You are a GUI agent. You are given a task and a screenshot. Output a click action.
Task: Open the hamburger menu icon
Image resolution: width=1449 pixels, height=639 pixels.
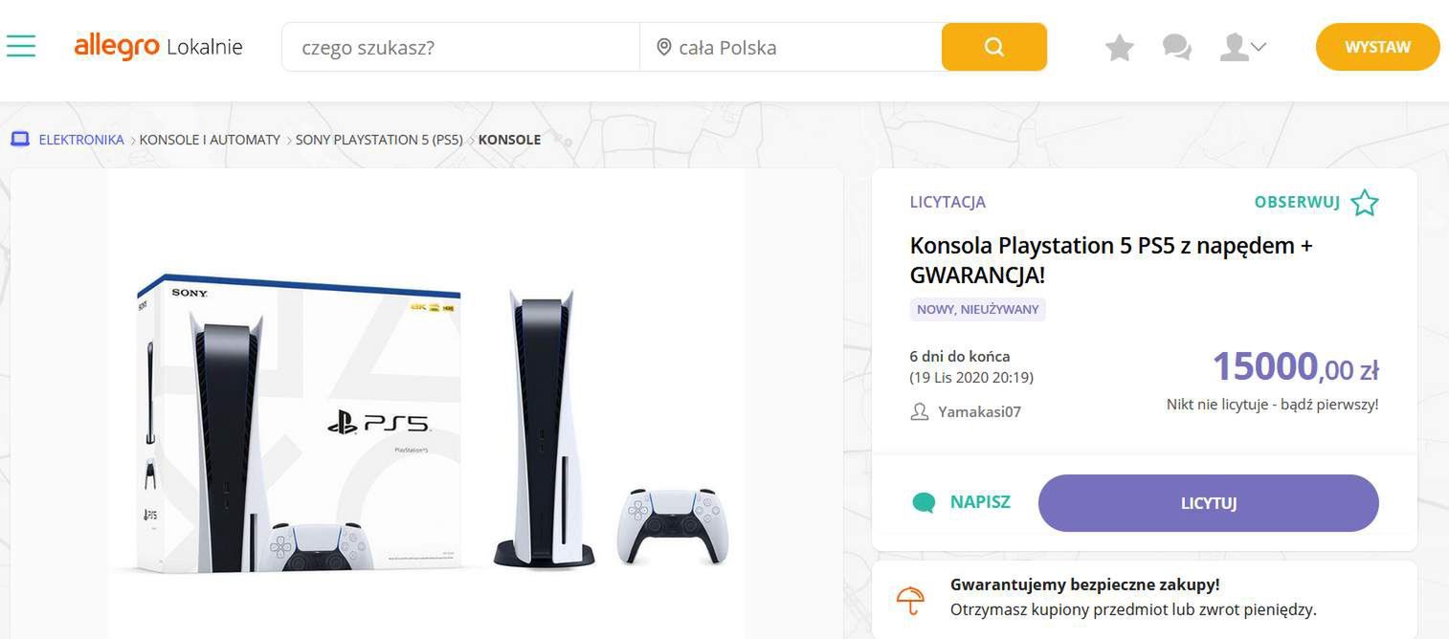pos(20,46)
